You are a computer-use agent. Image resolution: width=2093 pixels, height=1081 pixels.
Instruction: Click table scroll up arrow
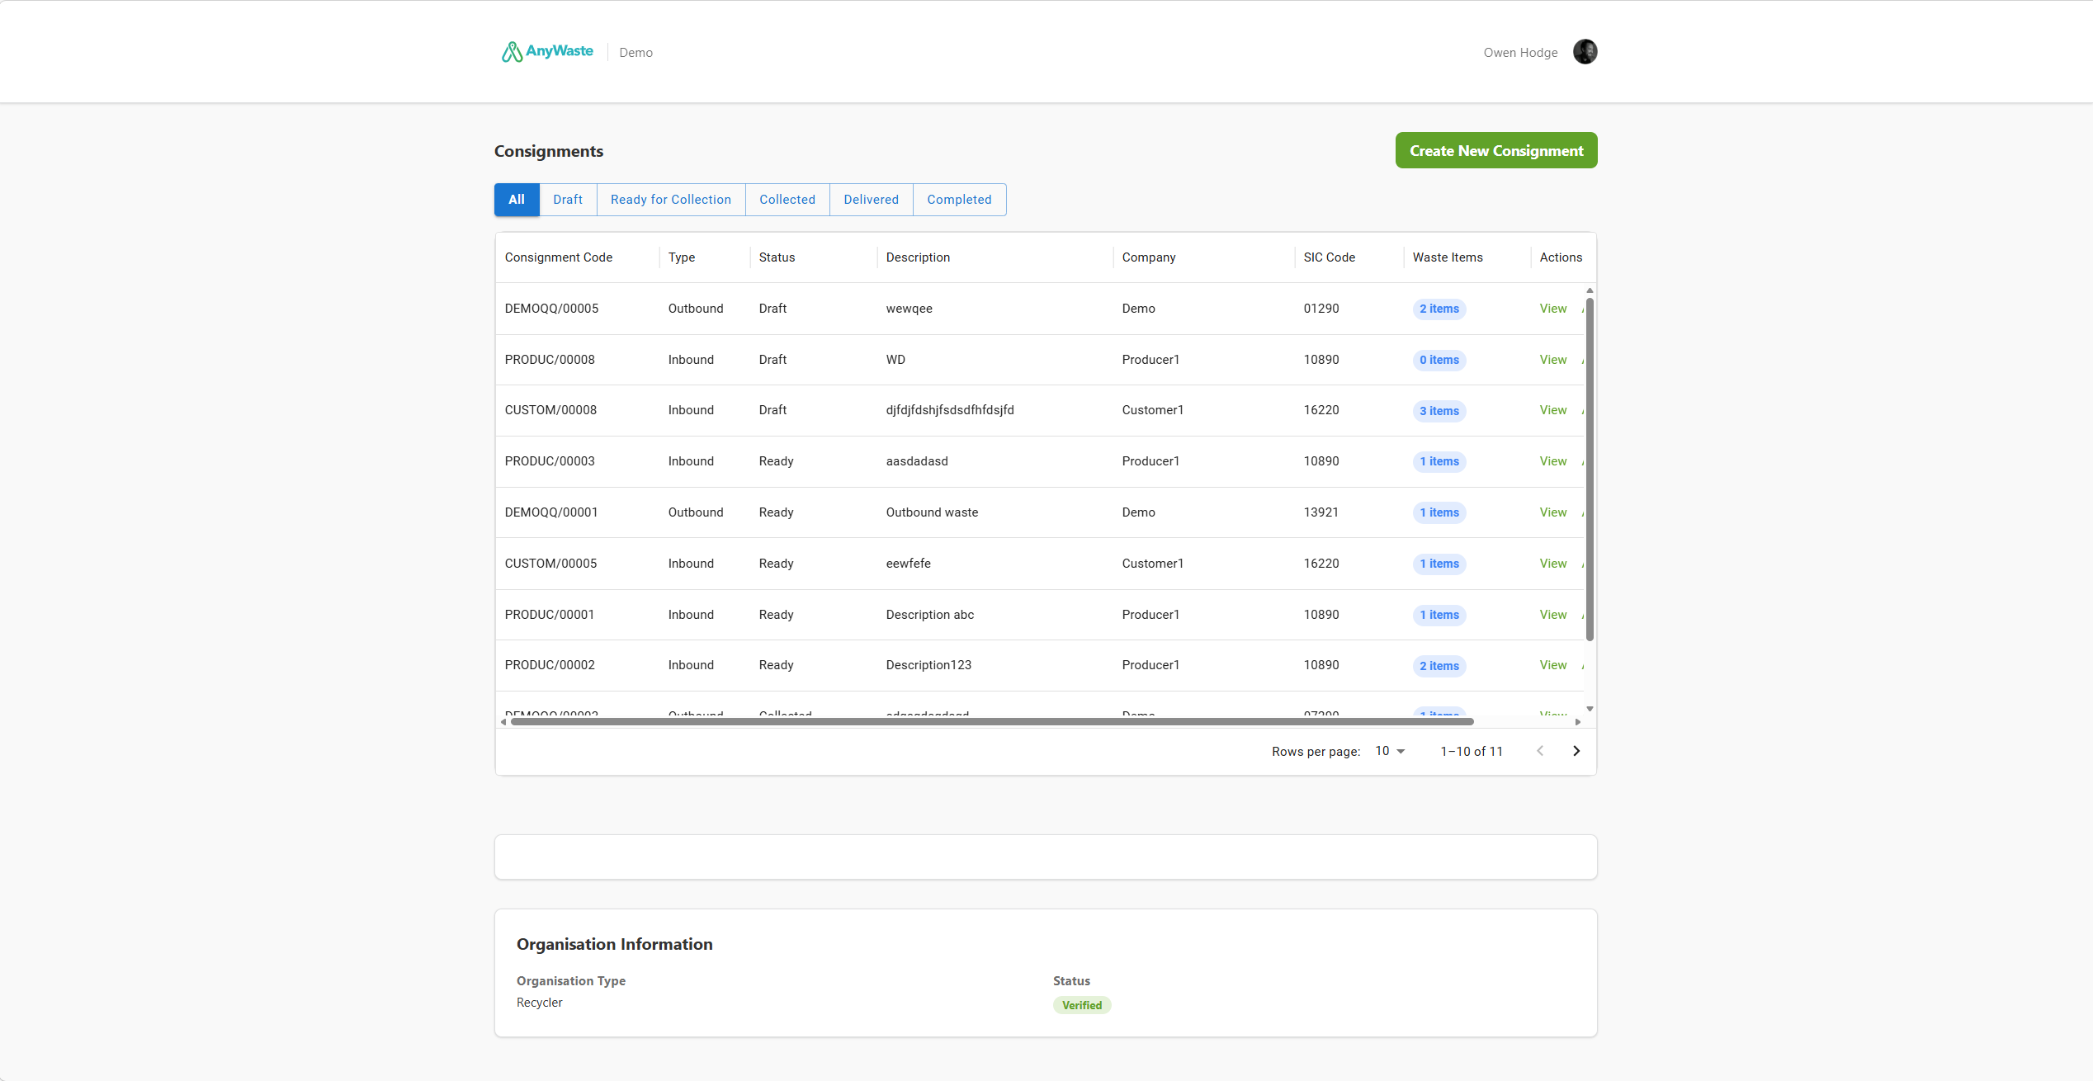[x=1590, y=290]
